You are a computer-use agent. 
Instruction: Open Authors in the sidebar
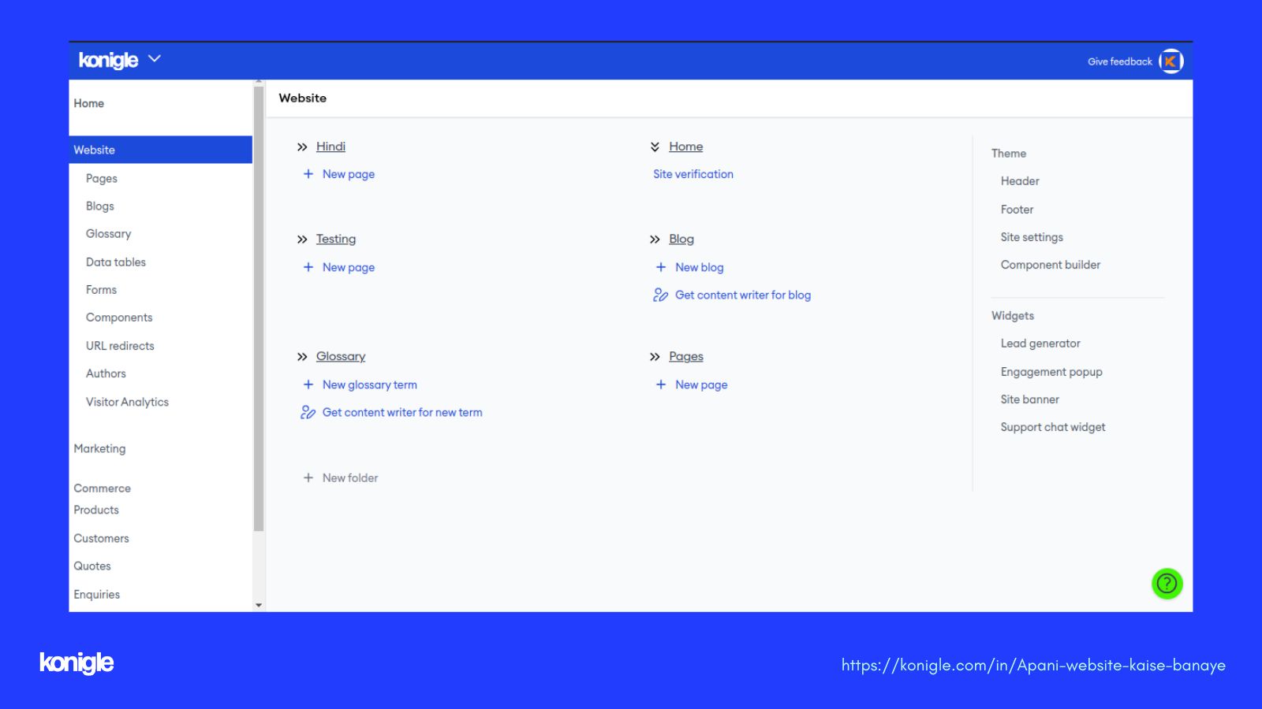(106, 373)
